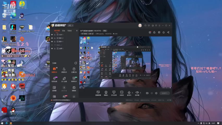Switch to the first orange scene tab

[57, 31]
